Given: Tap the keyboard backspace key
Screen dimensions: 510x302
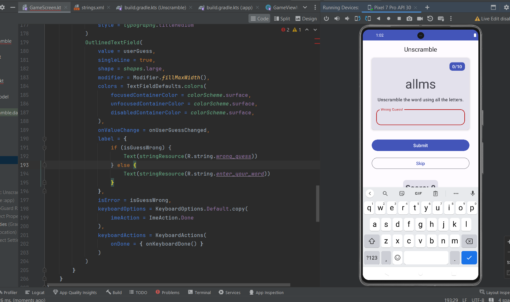Looking at the screenshot, I should point(469,241).
